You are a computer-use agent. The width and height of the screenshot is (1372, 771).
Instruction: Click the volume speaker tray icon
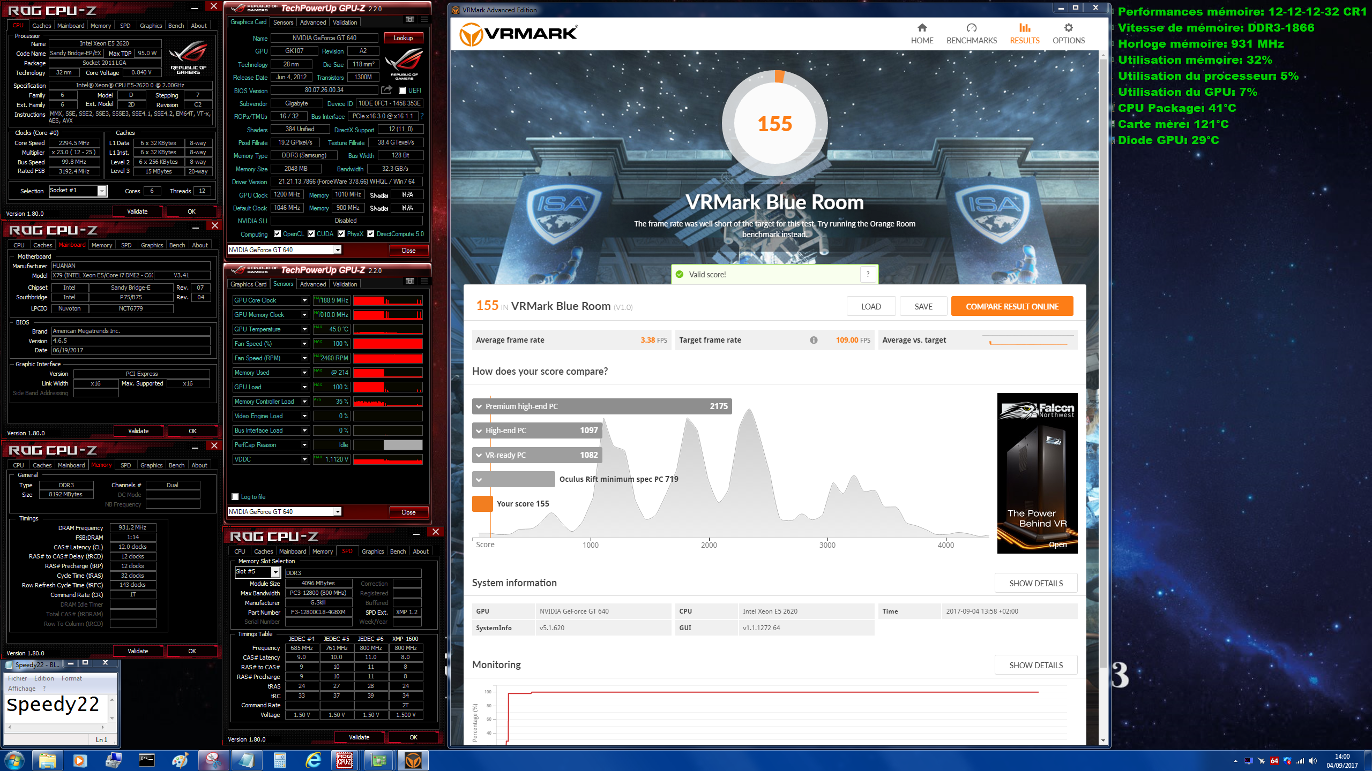[x=1313, y=761]
